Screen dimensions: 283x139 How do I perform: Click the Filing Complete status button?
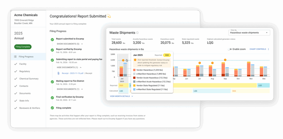tap(23, 47)
